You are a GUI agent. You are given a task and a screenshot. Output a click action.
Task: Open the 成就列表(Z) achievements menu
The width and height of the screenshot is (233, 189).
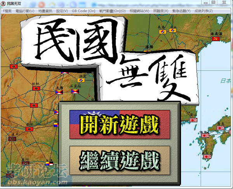coord(203,11)
